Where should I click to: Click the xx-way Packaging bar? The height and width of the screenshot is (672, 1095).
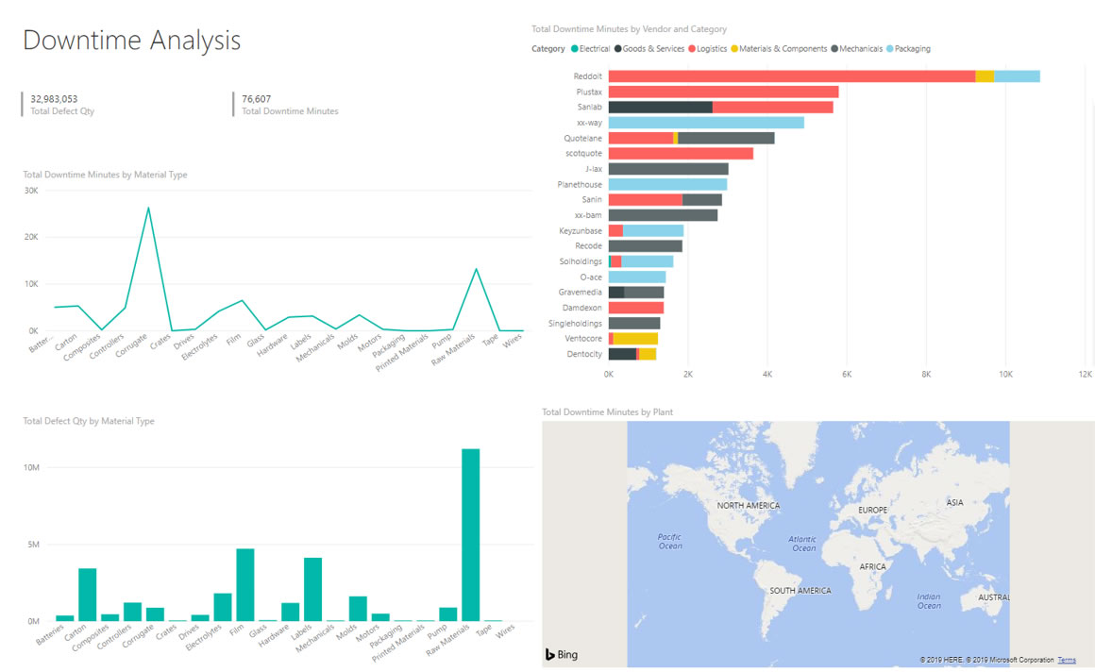coord(705,123)
